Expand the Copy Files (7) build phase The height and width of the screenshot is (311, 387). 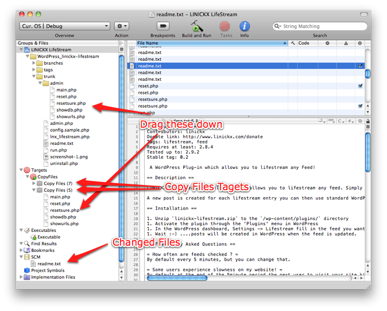34,183
